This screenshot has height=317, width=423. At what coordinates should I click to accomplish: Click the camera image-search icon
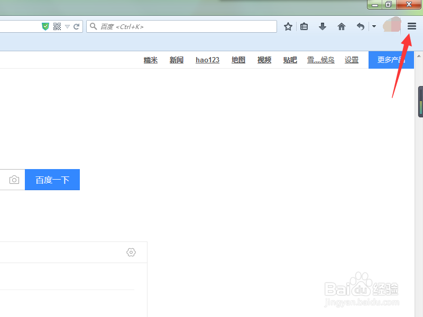point(14,180)
